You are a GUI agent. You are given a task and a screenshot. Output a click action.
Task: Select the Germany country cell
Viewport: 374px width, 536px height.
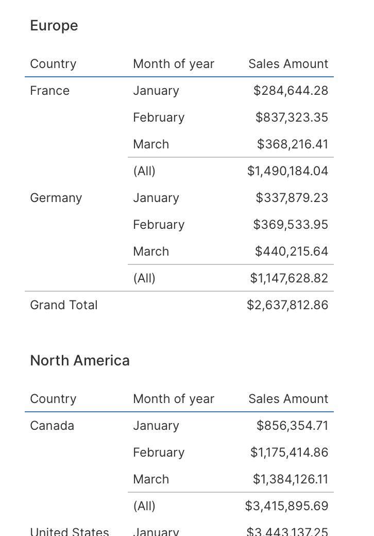tap(56, 198)
